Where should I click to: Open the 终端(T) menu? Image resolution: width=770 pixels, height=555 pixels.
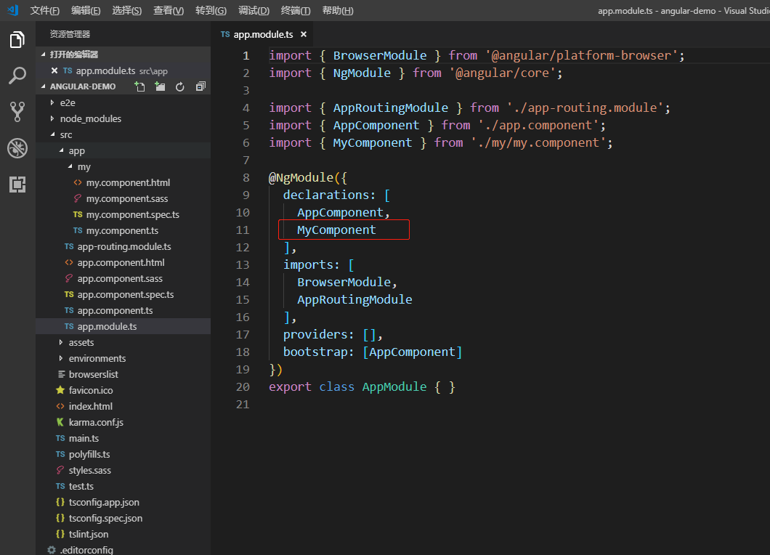pos(296,10)
